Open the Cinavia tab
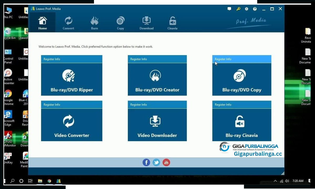 tap(172, 23)
